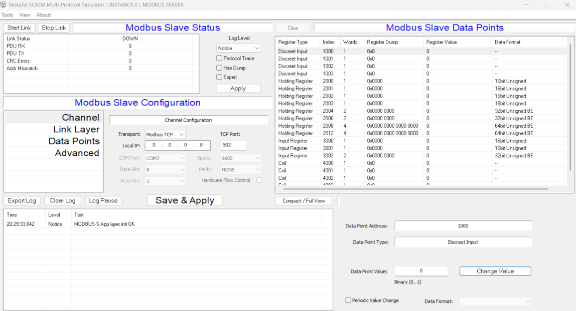Open the Data Format dropdown

(495, 301)
